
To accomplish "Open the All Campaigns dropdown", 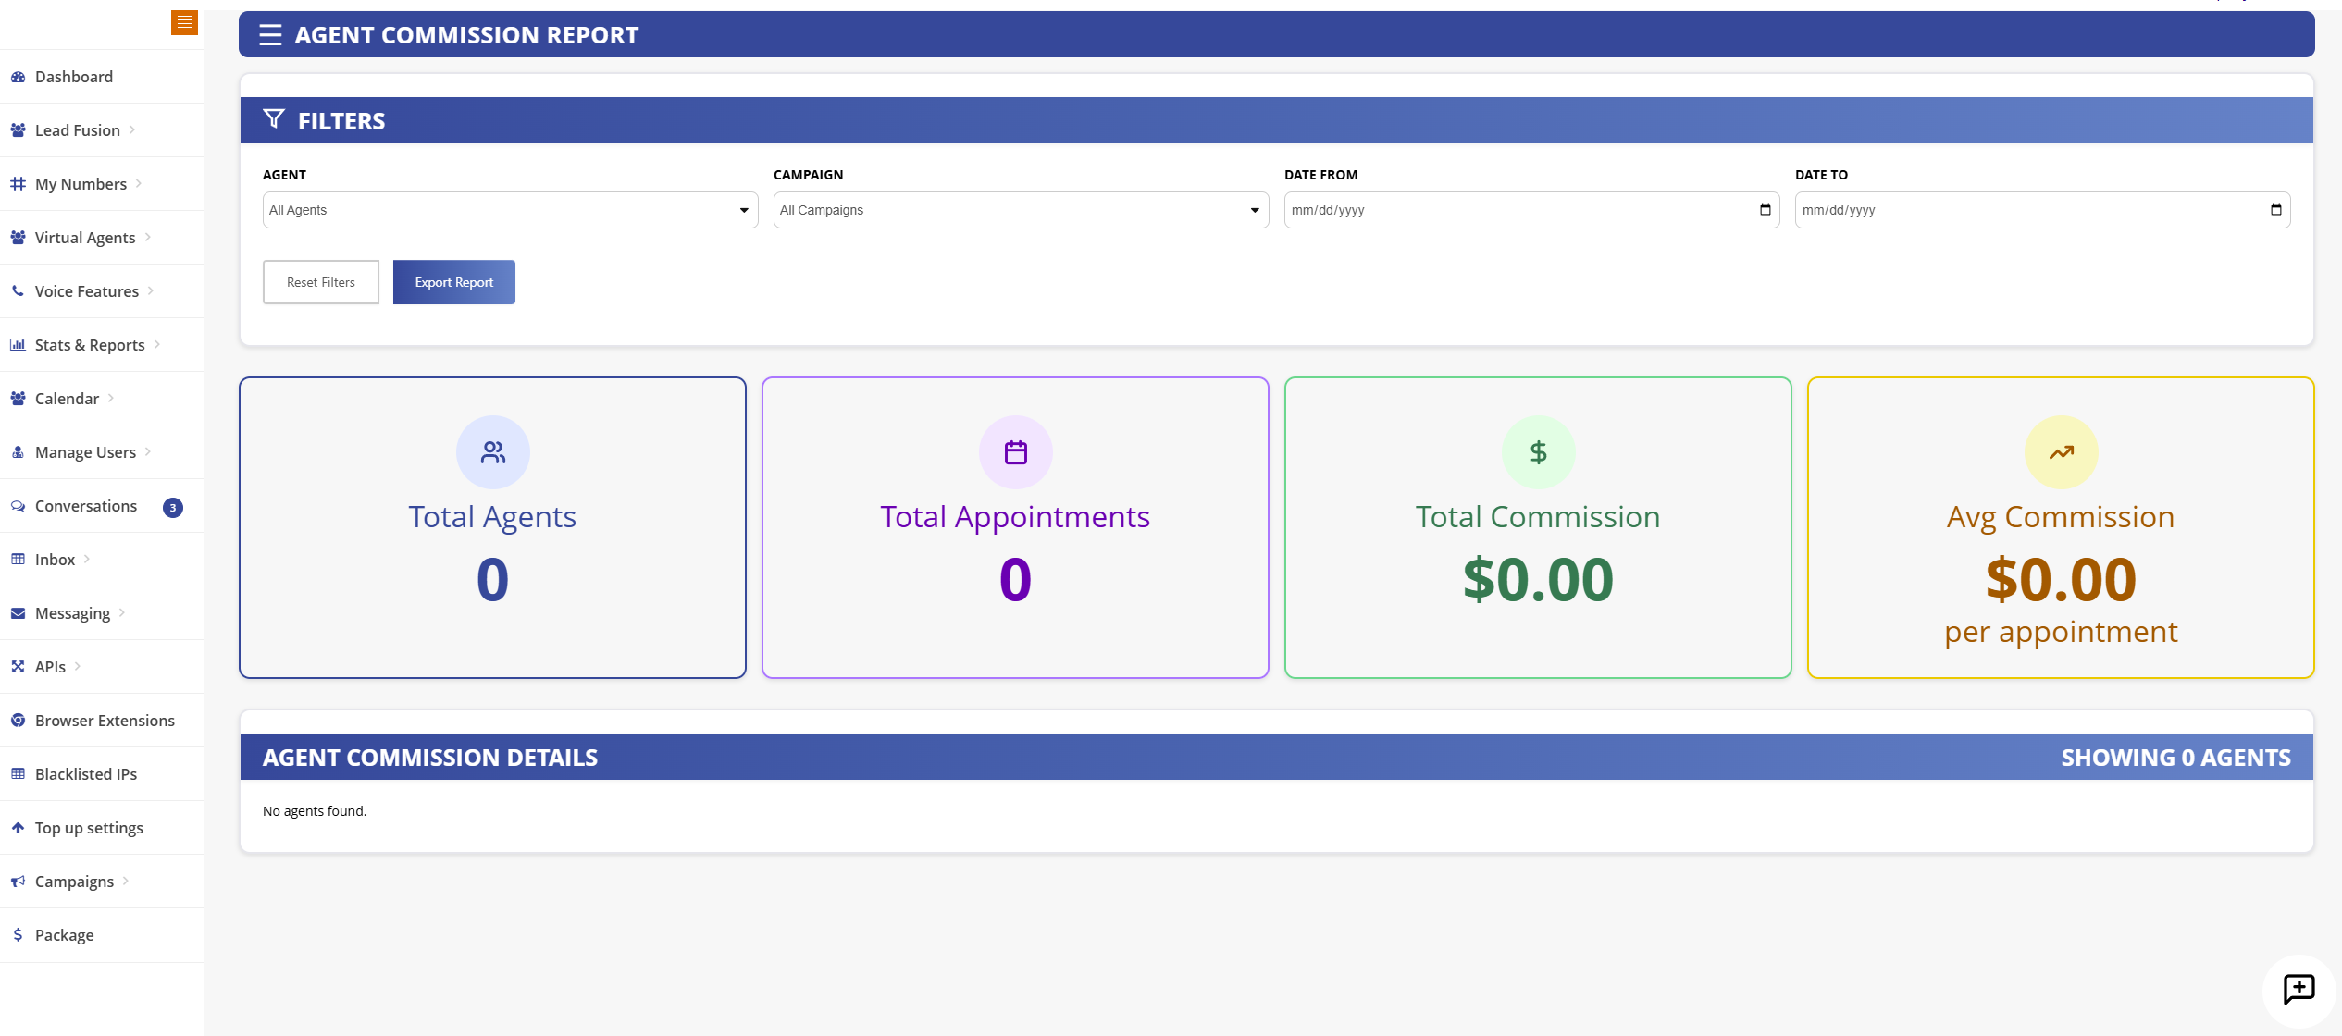I will (x=1021, y=210).
